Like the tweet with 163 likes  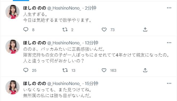pos(104,70)
